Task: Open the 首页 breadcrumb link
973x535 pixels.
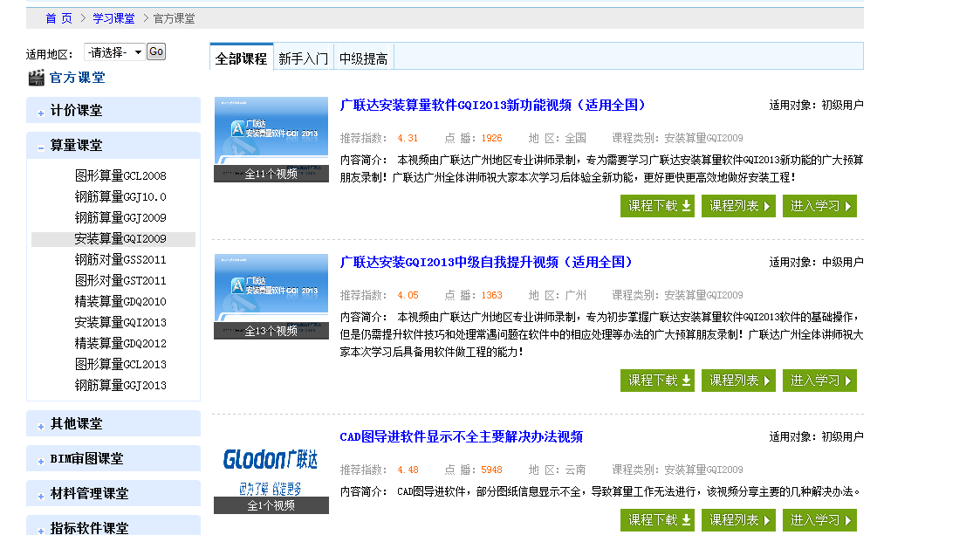Action: (x=59, y=18)
